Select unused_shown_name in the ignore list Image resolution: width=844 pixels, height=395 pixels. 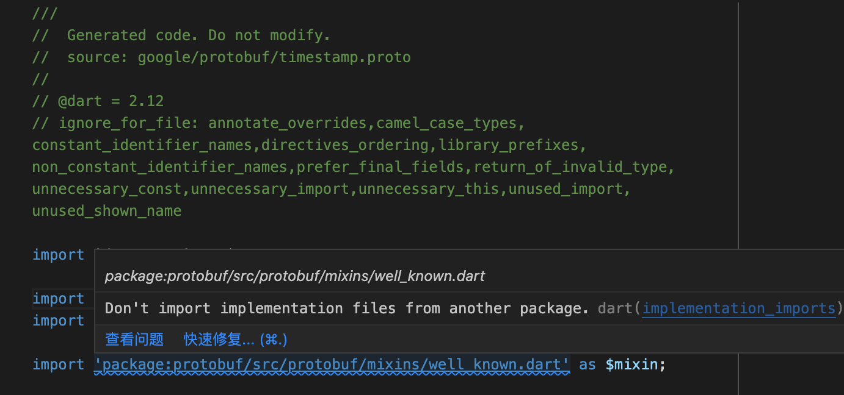pyautogui.click(x=106, y=210)
